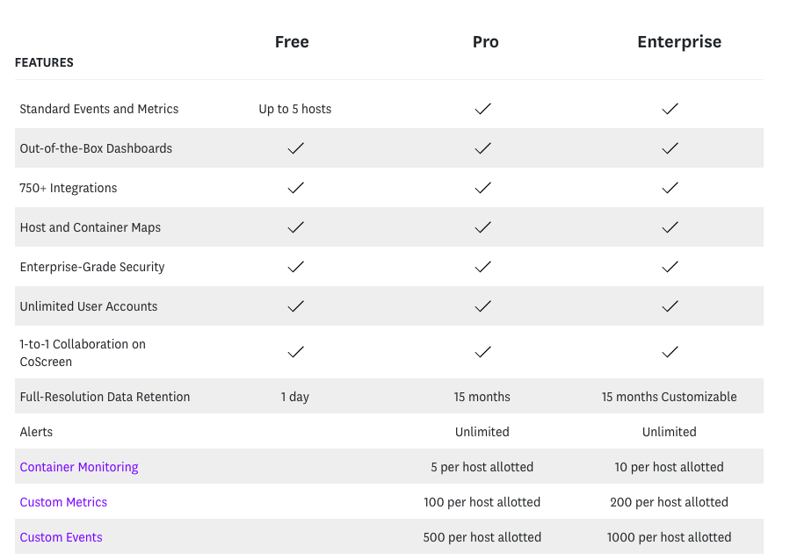
Task: Select the Free plan column heading
Action: point(292,41)
